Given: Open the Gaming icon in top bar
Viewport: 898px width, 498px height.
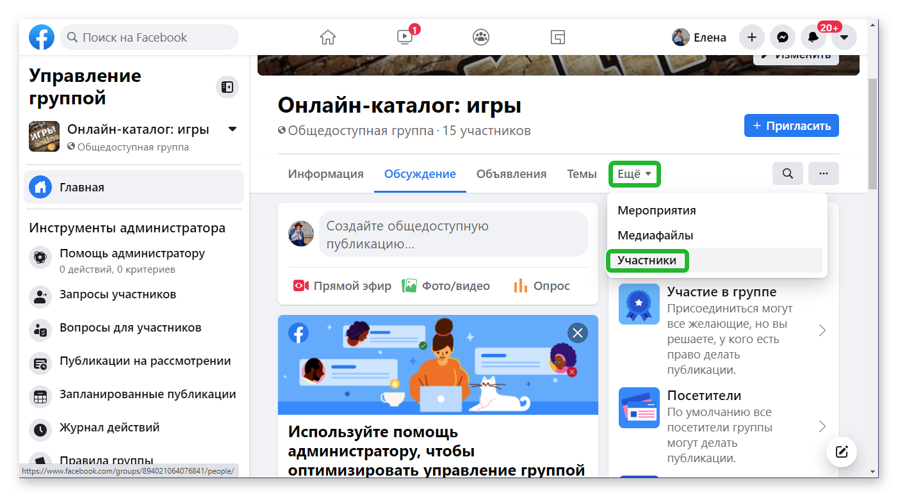Looking at the screenshot, I should tap(558, 37).
